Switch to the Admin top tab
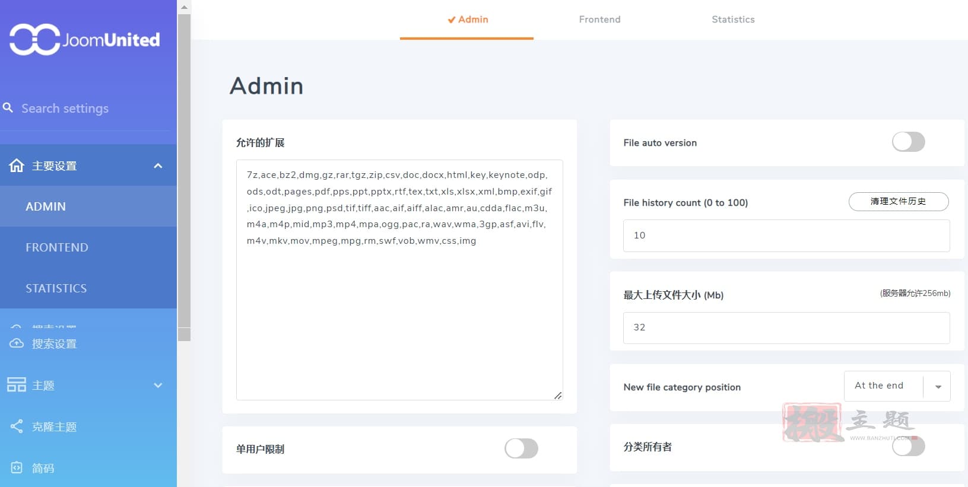The image size is (968, 487). coord(467,20)
